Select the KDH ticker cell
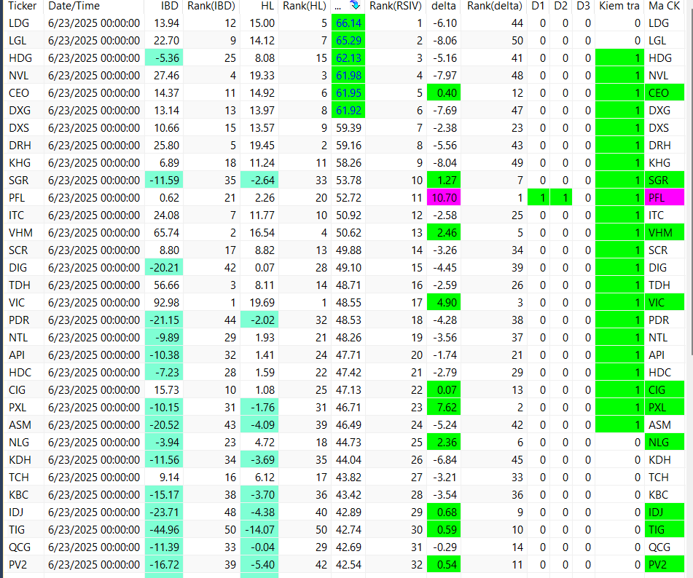The width and height of the screenshot is (693, 578). tap(24, 459)
